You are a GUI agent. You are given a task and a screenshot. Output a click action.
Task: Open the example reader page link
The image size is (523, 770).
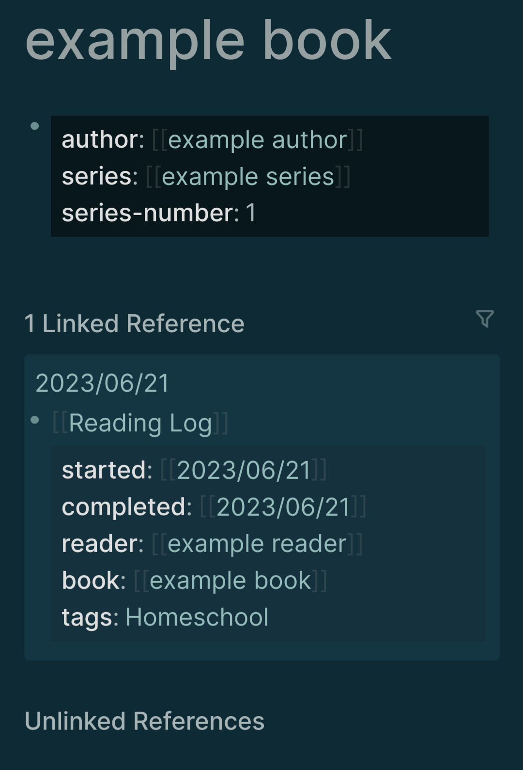257,544
